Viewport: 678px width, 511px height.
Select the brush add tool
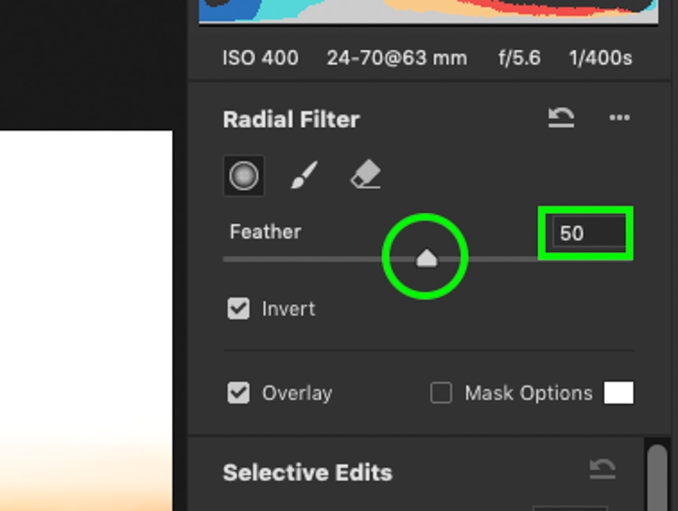point(304,175)
